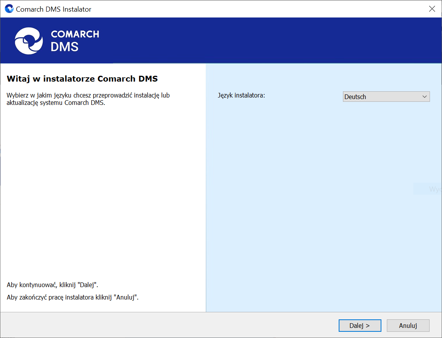Click the 'Comarch DMS Instalator' window title text
The image size is (442, 338).
[x=54, y=9]
